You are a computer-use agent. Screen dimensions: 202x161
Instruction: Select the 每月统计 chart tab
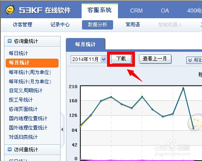(86, 44)
